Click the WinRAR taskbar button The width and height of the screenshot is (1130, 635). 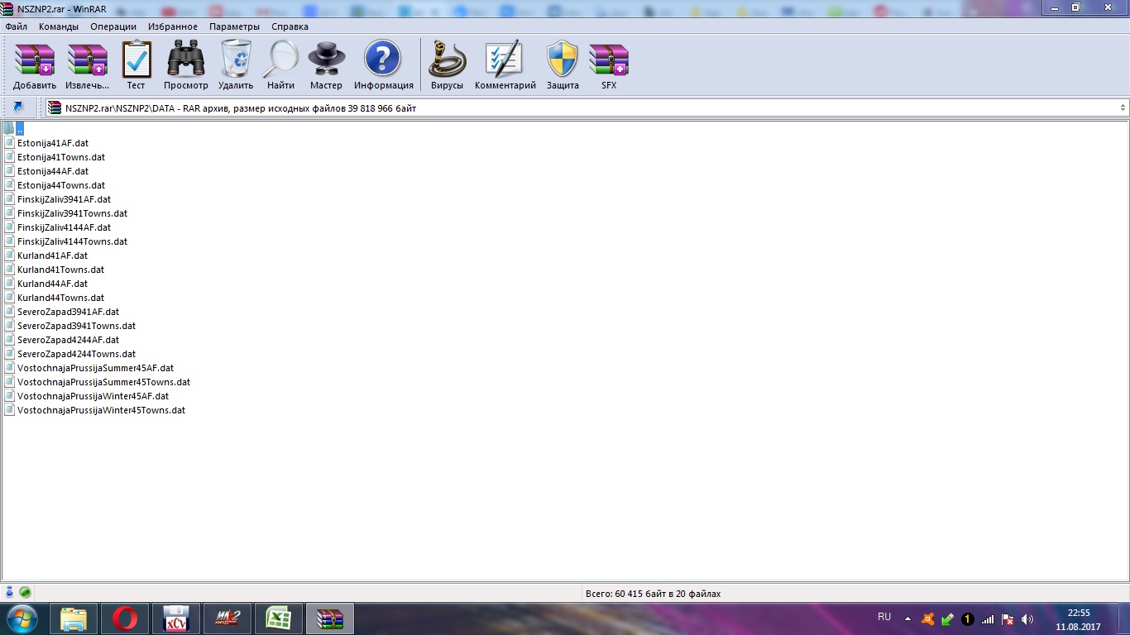(330, 618)
